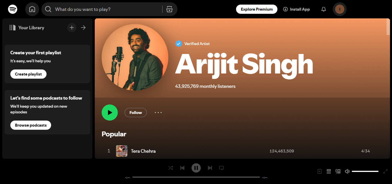Image resolution: width=392 pixels, height=184 pixels.
Task: Enable repeat mode
Action: (221, 168)
